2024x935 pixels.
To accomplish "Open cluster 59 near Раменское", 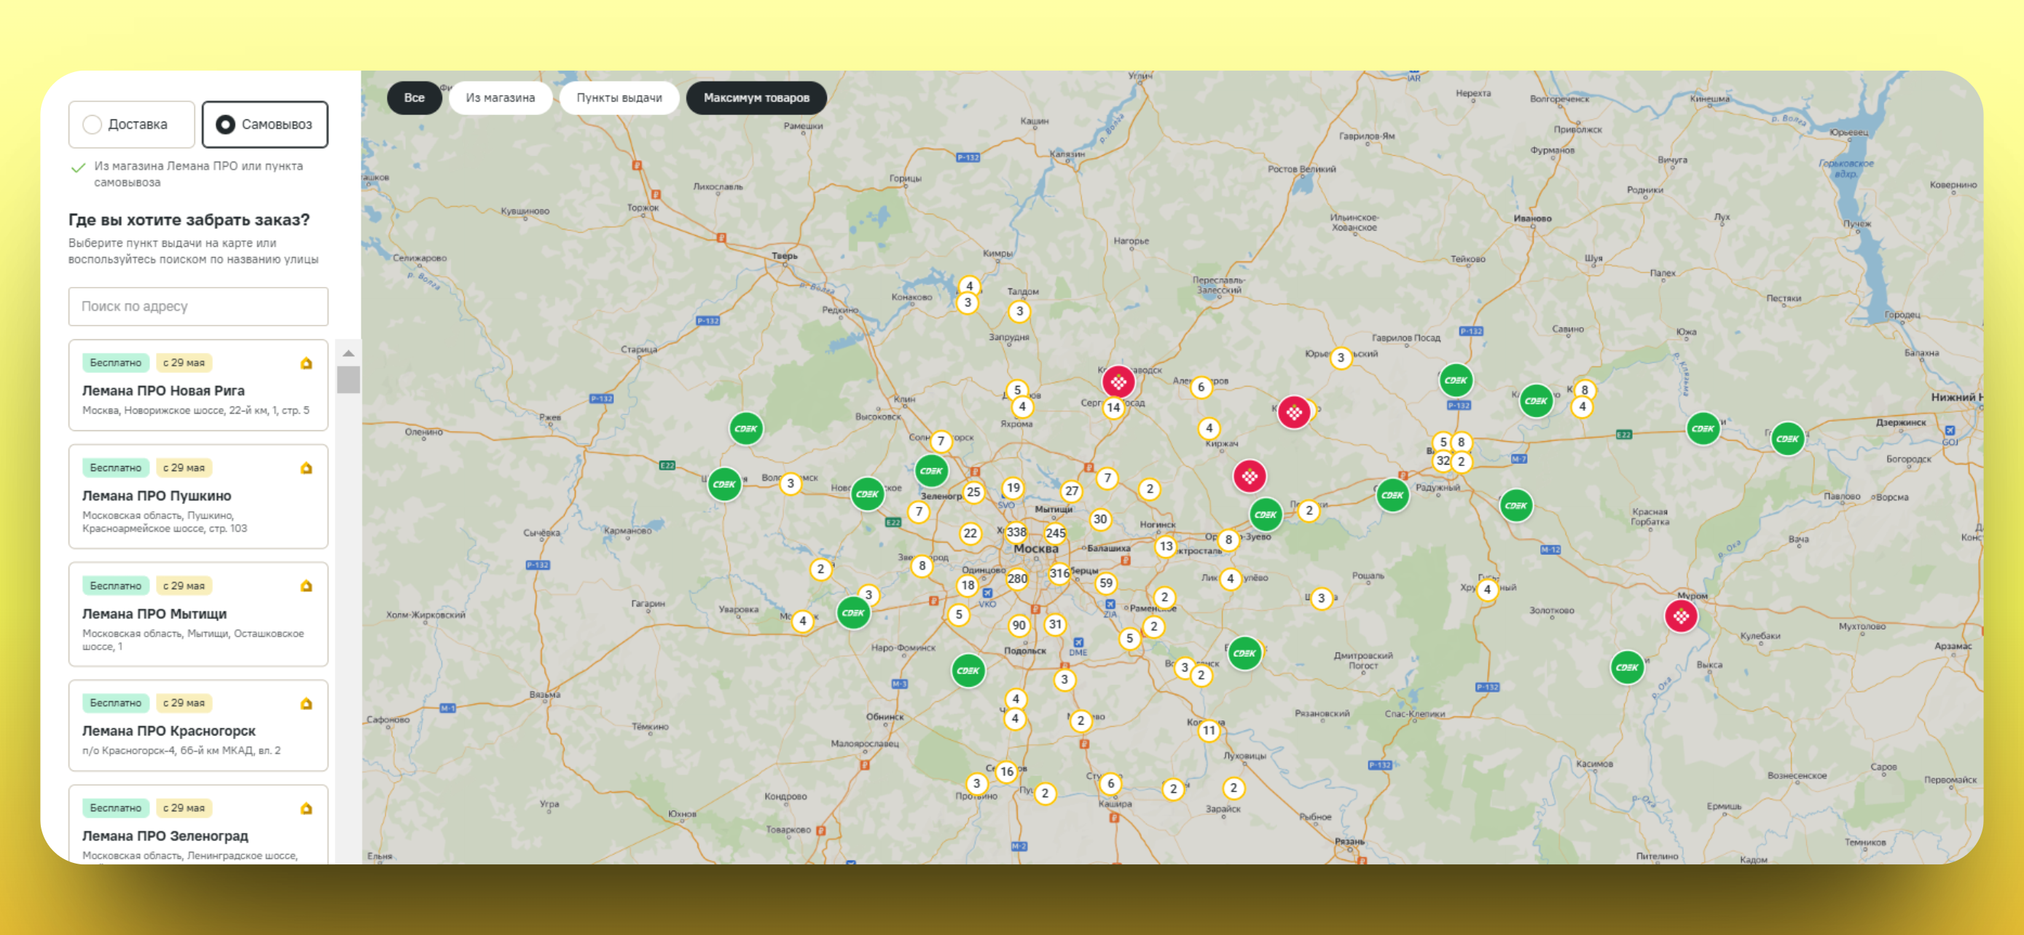I will [x=1106, y=583].
